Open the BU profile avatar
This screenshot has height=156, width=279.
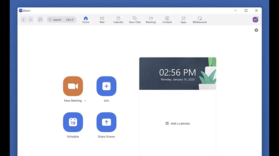(255, 20)
